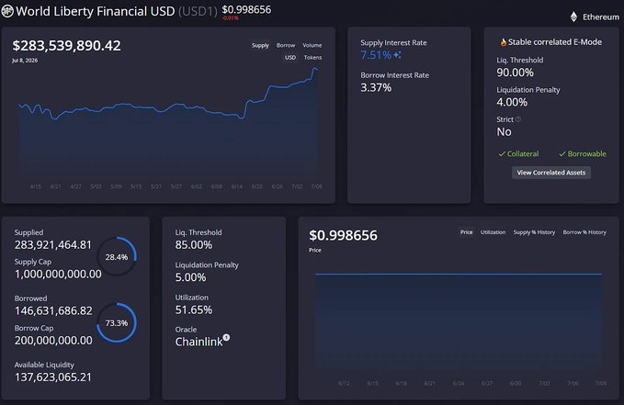Click the supply chart line peak near 7/08
The image size is (624, 405).
tap(315, 69)
